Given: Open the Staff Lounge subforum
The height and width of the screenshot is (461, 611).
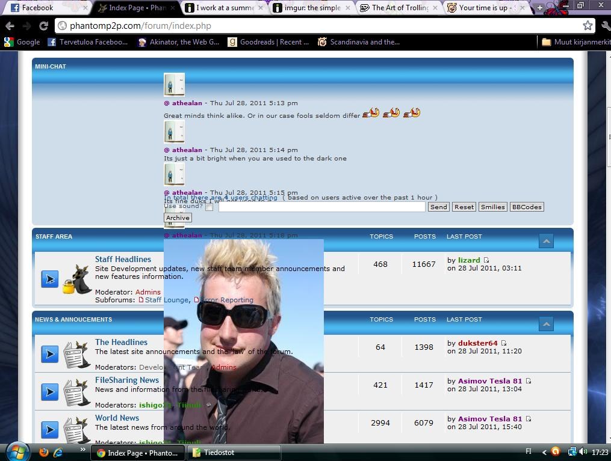Looking at the screenshot, I should (166, 300).
